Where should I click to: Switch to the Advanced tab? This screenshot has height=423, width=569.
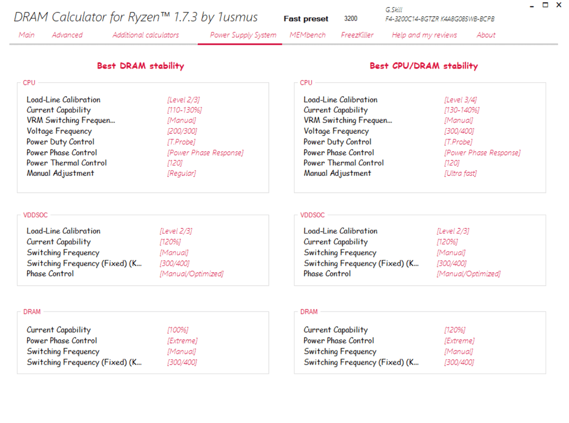coord(67,35)
